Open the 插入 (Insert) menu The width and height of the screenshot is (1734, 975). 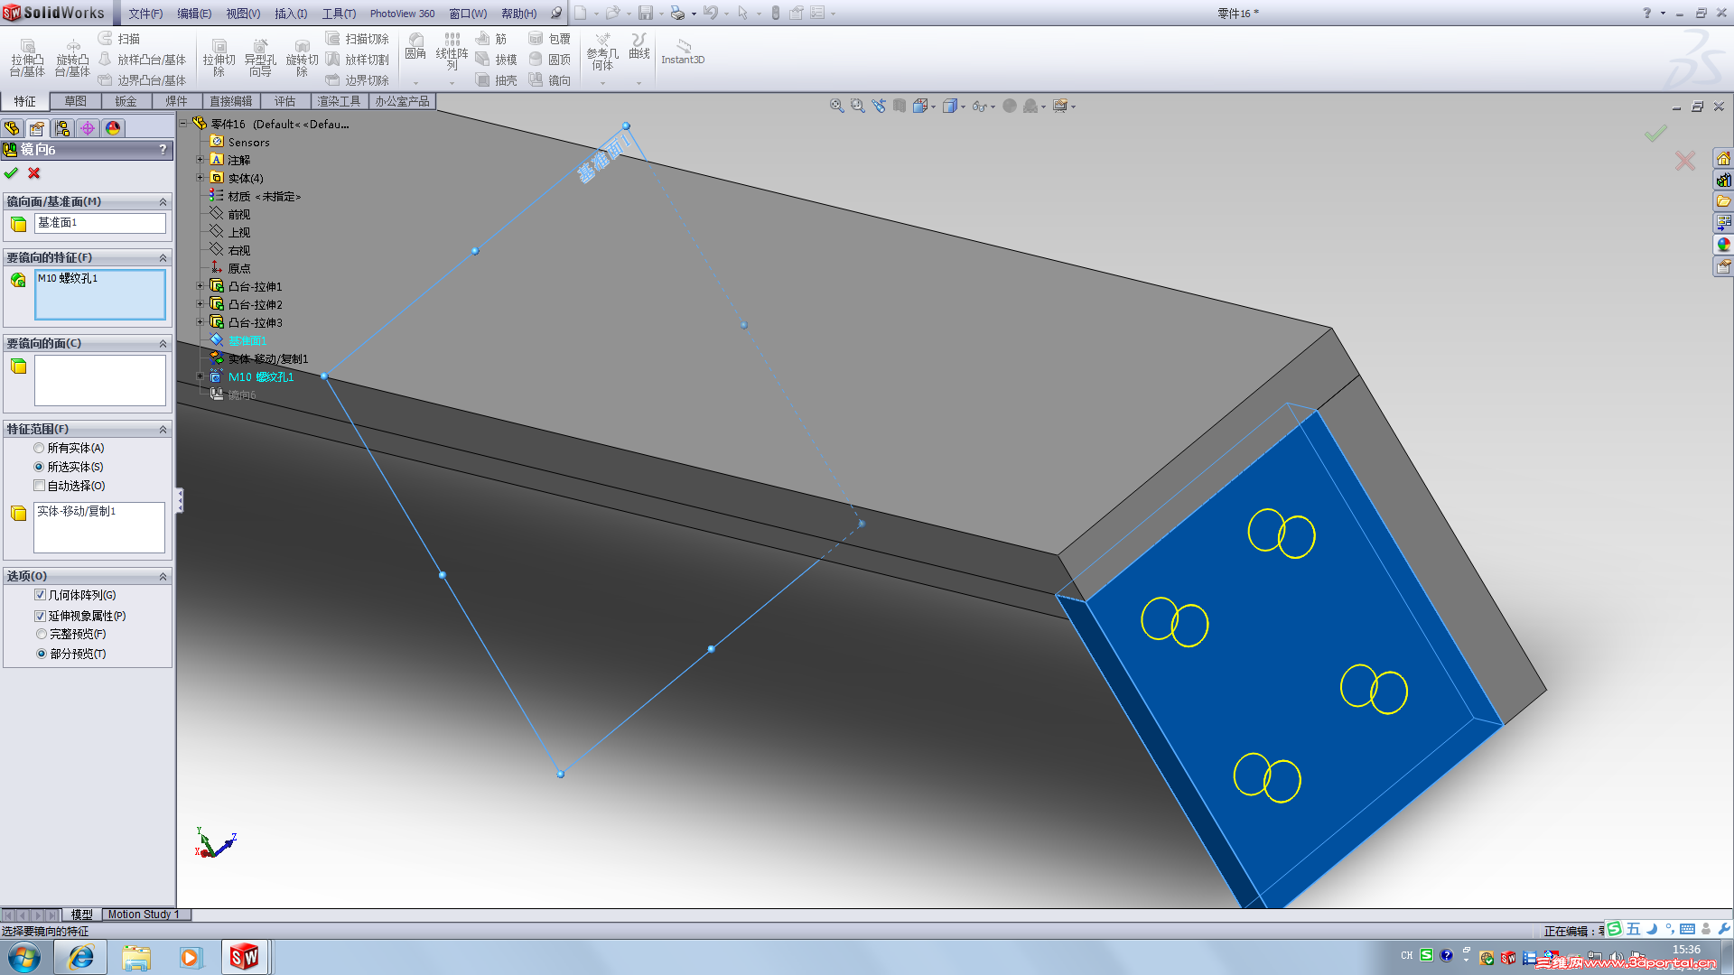(x=290, y=14)
